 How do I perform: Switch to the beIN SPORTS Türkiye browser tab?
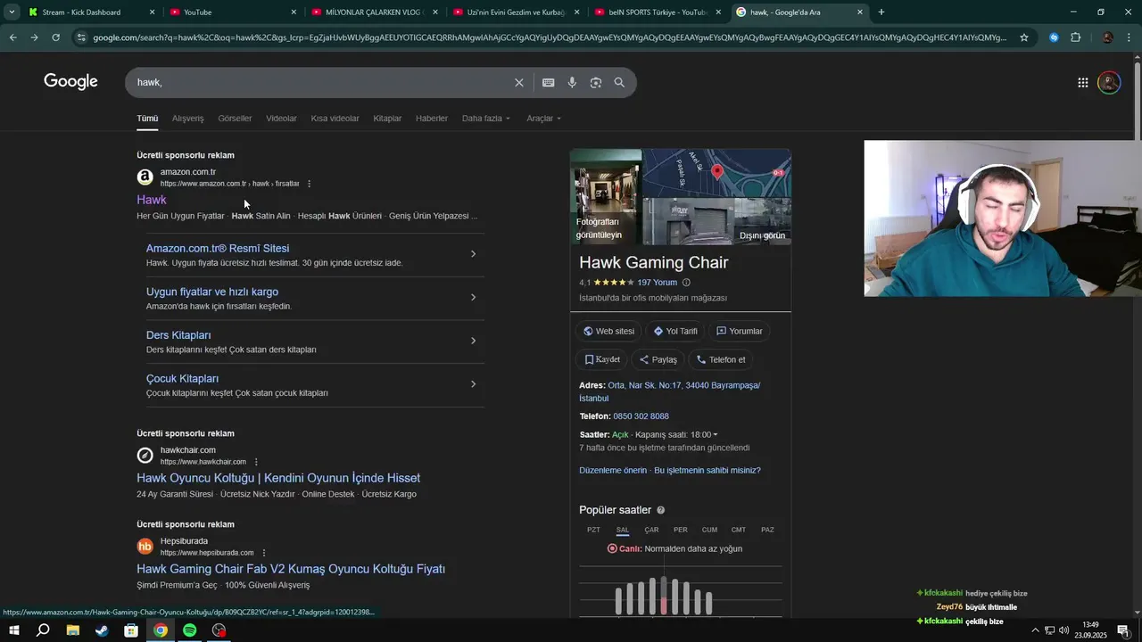tap(658, 12)
